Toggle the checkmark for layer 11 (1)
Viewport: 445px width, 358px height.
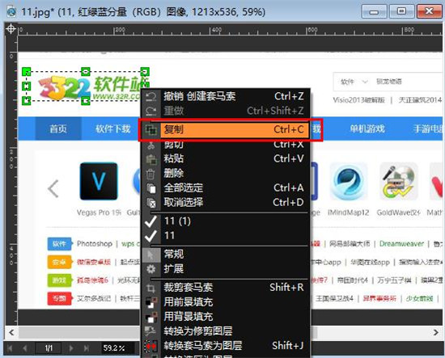150,221
